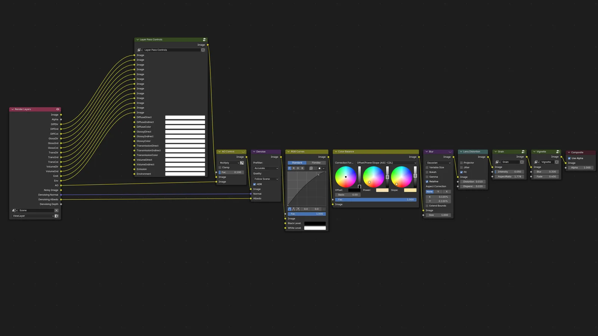This screenshot has height=336, width=598.
Task: Toggle Render Layers node preview eye icon
Action: (x=58, y=110)
